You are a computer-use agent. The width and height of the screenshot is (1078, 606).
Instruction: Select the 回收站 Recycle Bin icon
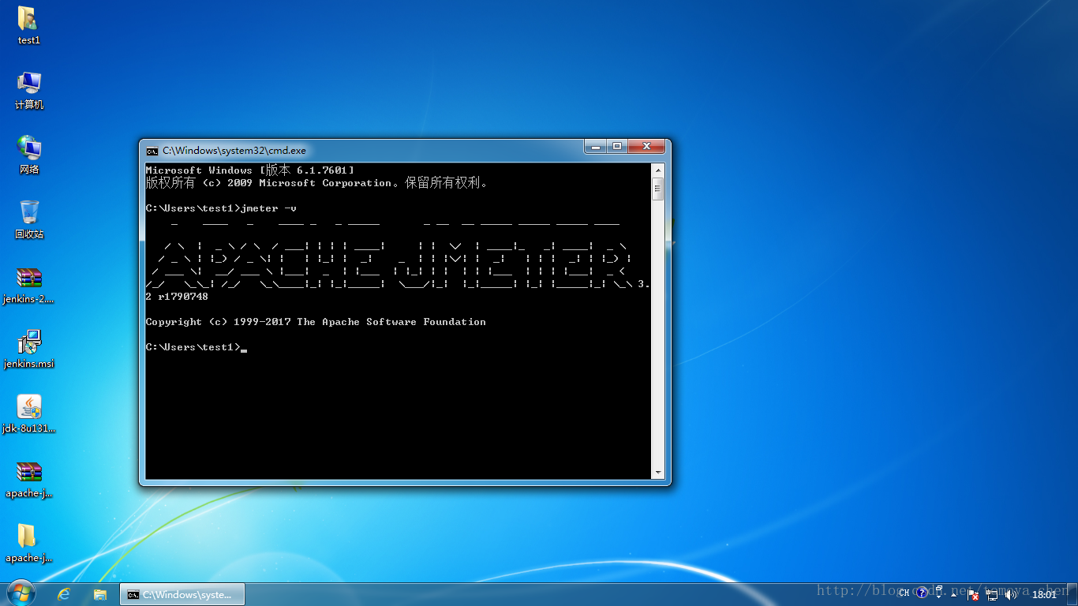point(29,219)
